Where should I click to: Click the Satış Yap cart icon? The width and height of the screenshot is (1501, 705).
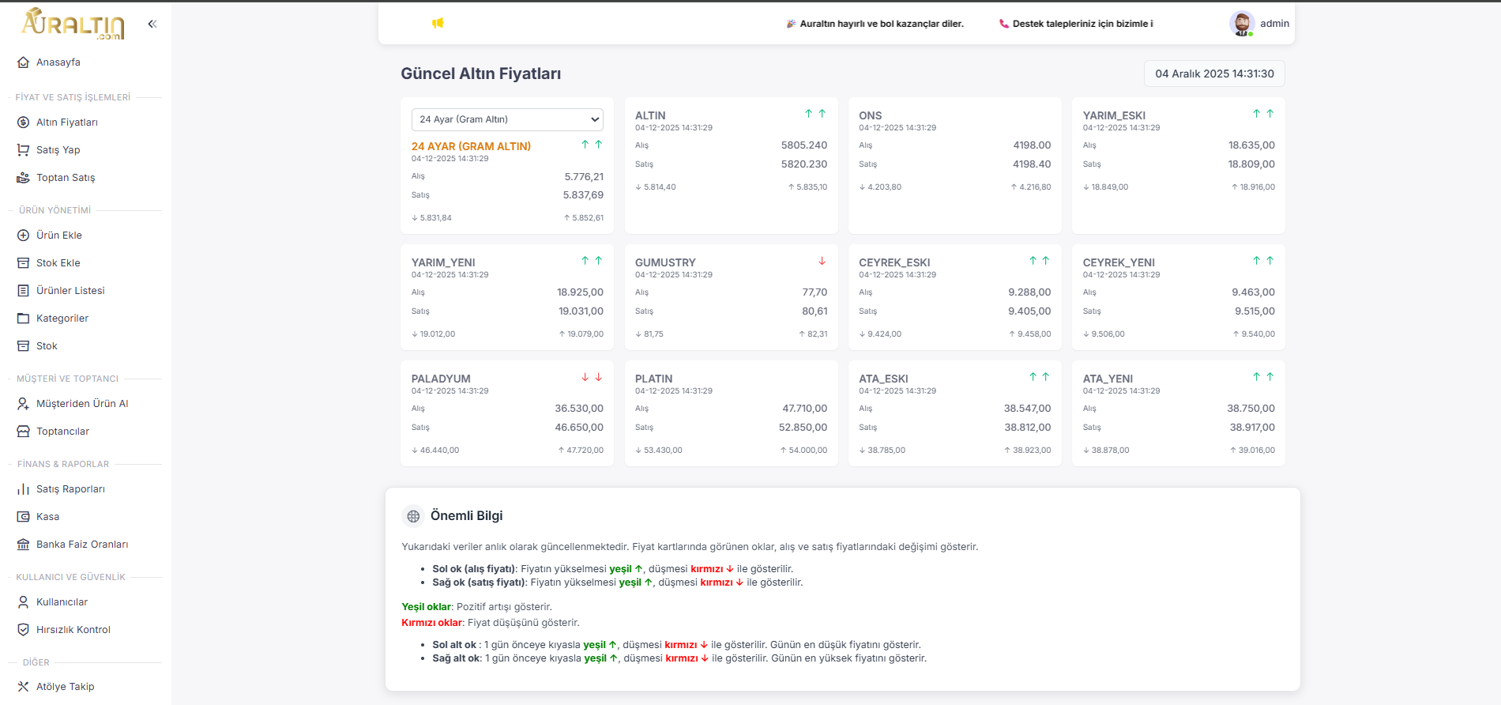click(x=24, y=150)
